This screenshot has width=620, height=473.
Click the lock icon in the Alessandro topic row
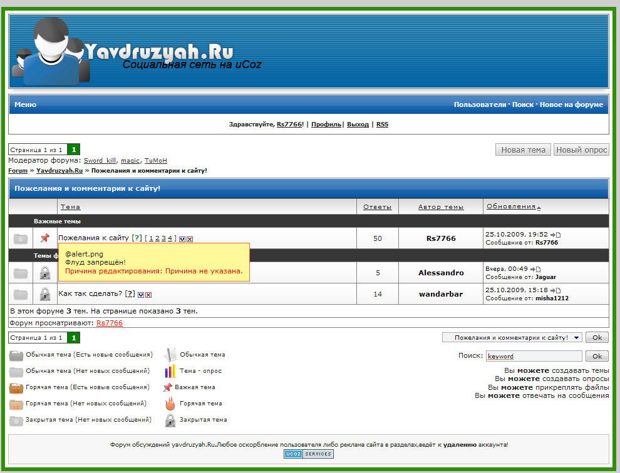click(x=45, y=273)
